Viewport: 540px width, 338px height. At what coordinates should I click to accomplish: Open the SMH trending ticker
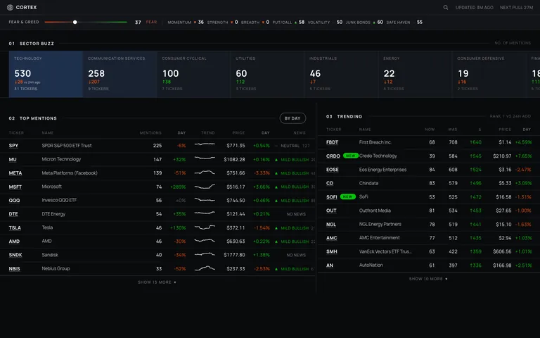click(x=332, y=251)
